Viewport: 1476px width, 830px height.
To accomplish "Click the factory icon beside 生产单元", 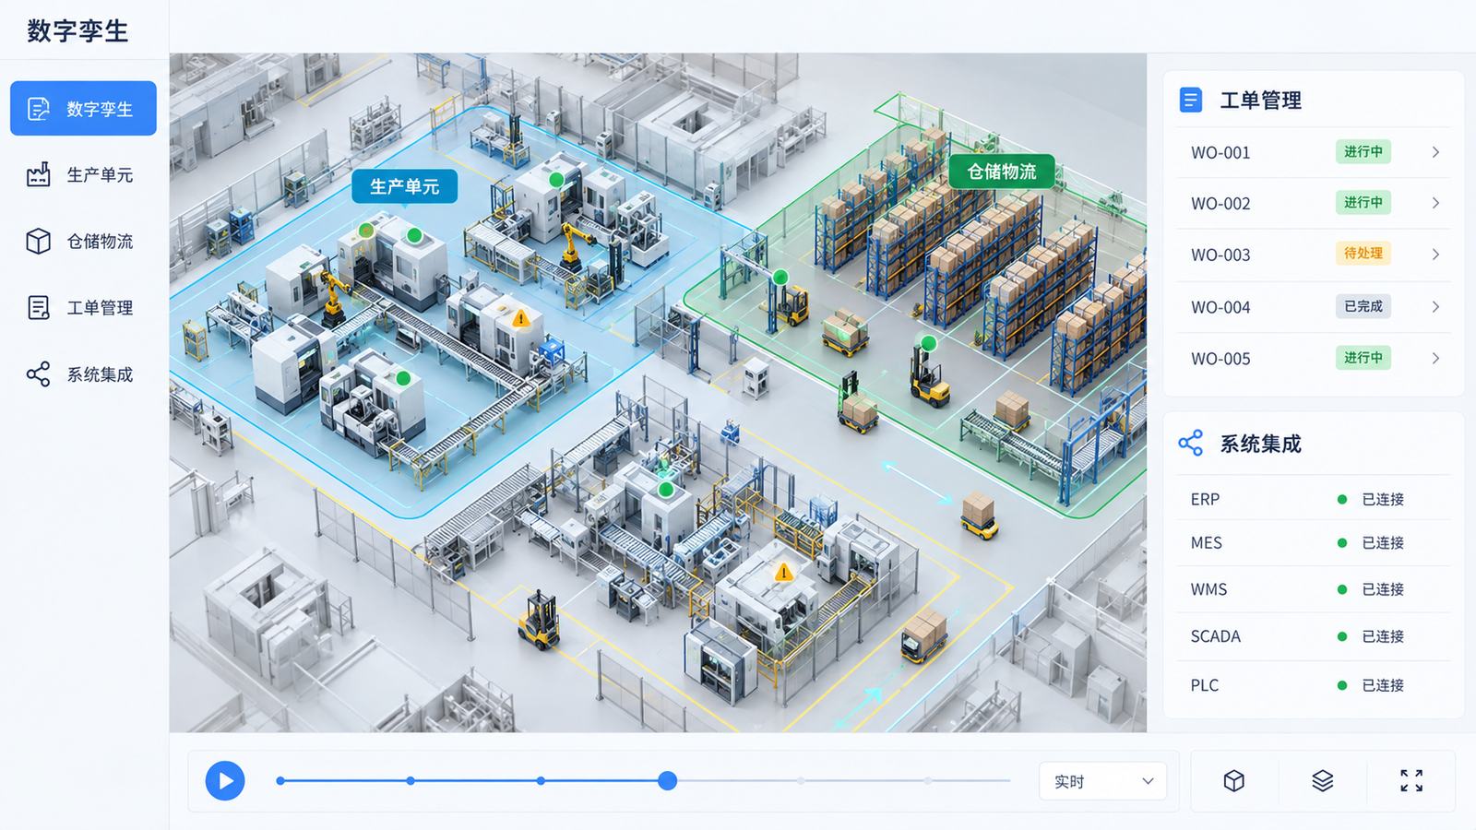I will click(x=39, y=175).
